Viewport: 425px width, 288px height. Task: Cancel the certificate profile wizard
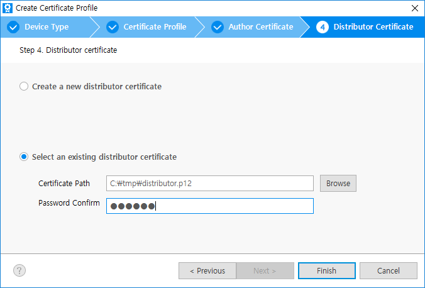click(x=388, y=270)
